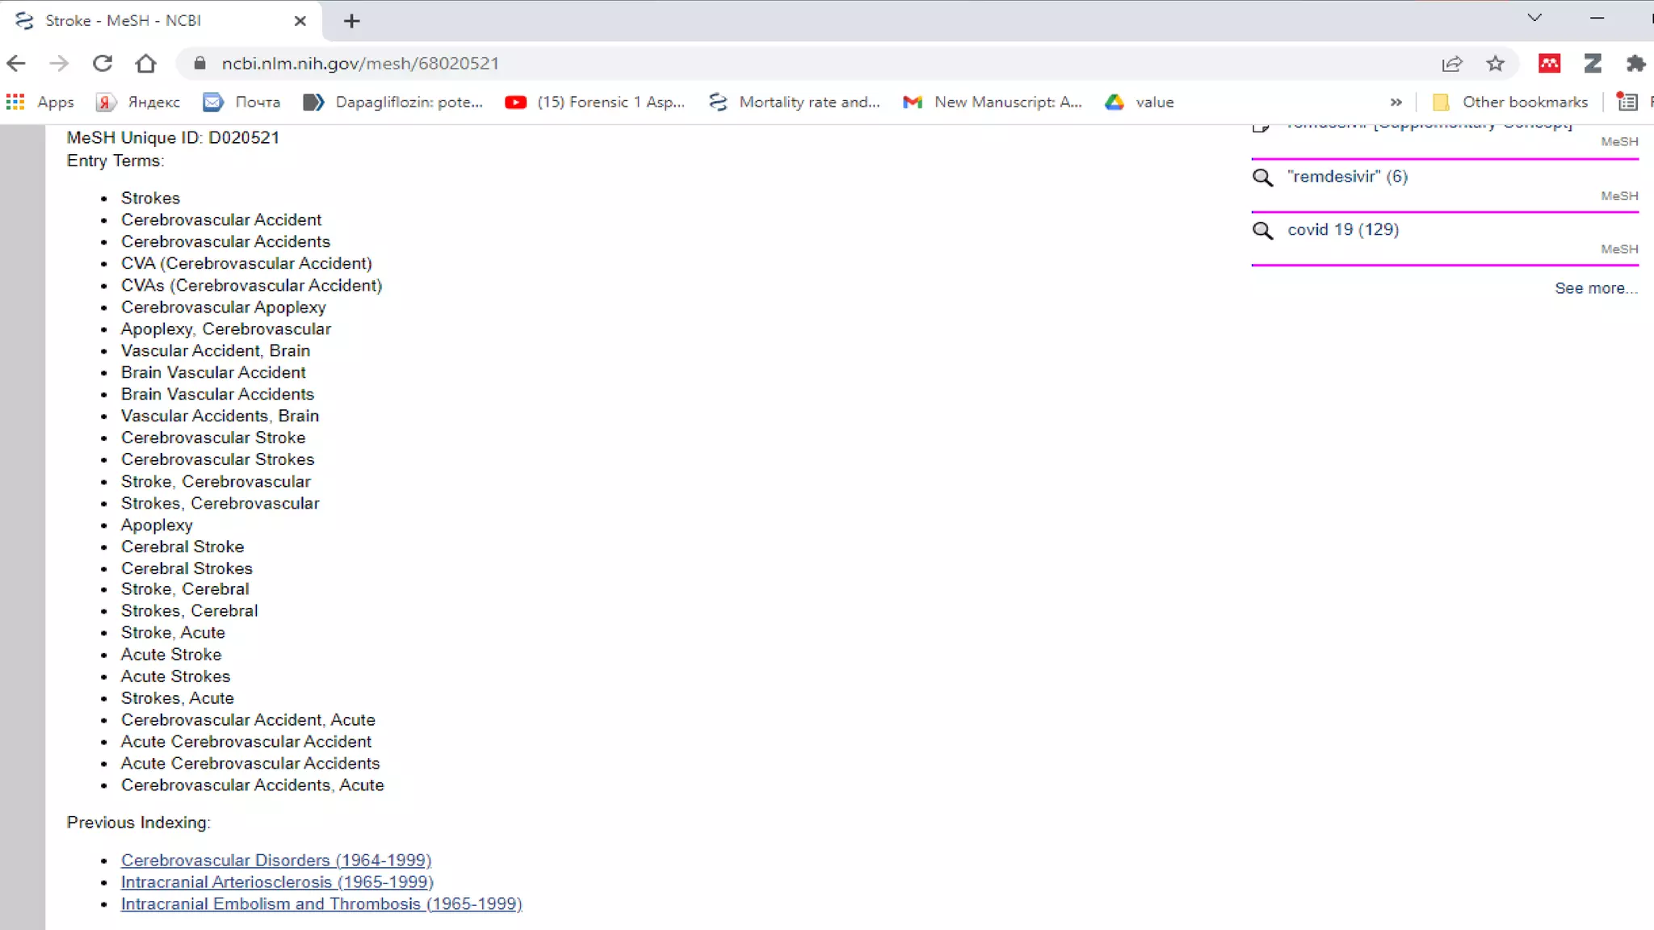Click magnifier icon beside "remdesivir" search
The width and height of the screenshot is (1654, 930).
point(1262,177)
